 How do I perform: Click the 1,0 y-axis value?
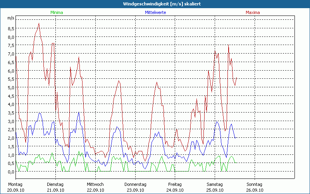tap(11, 155)
